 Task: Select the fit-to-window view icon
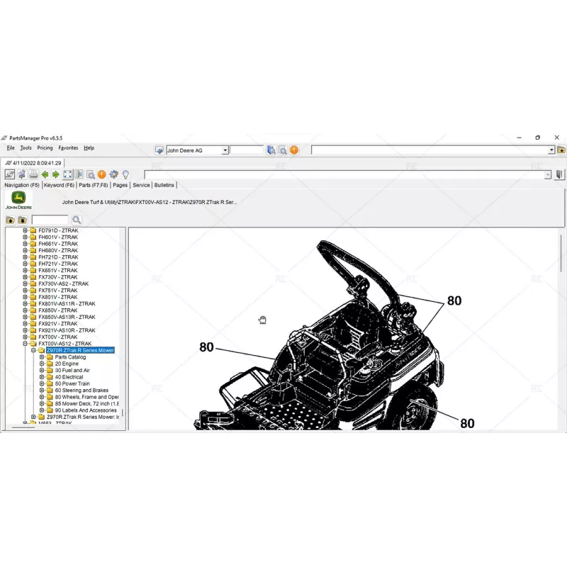tap(68, 174)
